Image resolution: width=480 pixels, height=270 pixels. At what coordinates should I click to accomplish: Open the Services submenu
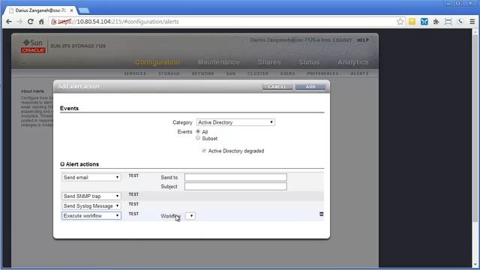coord(135,73)
